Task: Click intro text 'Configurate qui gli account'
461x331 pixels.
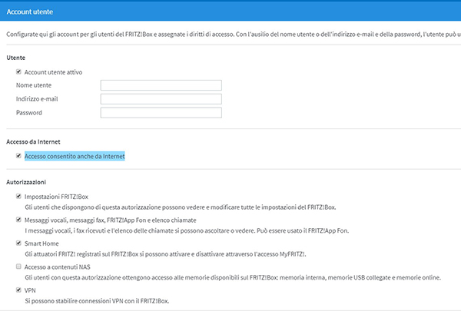Action: coord(234,35)
